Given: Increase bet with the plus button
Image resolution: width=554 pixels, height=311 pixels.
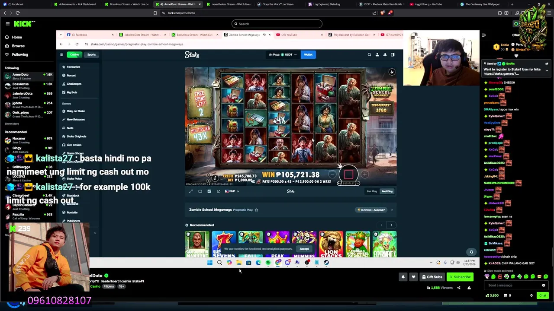Looking at the screenshot, I should (x=365, y=175).
